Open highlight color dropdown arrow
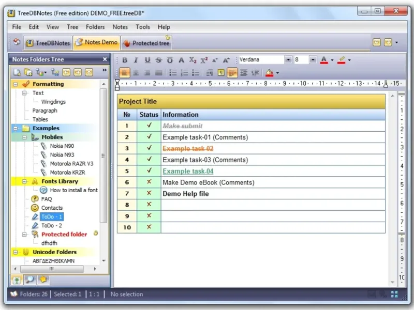 point(349,60)
